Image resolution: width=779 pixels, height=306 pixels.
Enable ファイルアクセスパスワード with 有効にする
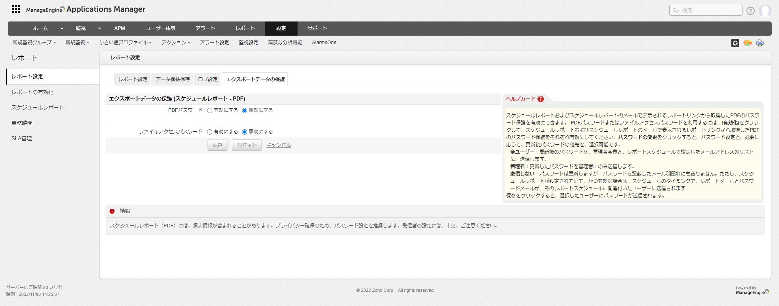point(209,132)
